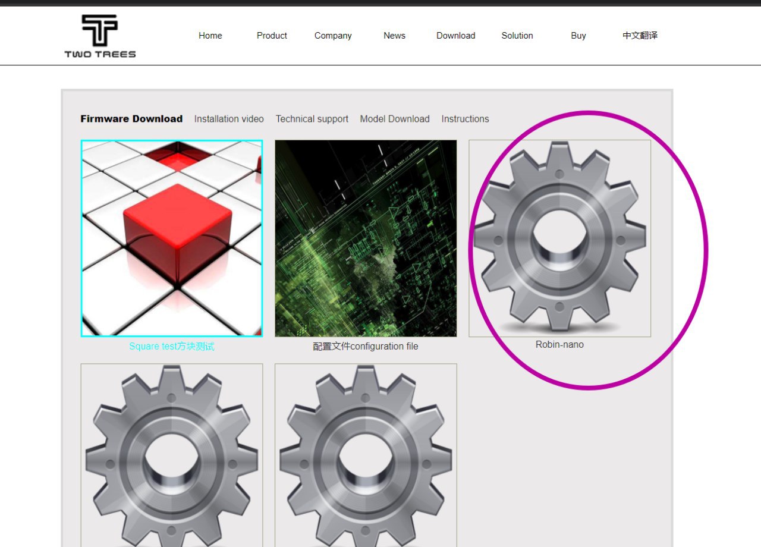This screenshot has width=761, height=547.
Task: Go to the Company page
Action: click(x=333, y=36)
